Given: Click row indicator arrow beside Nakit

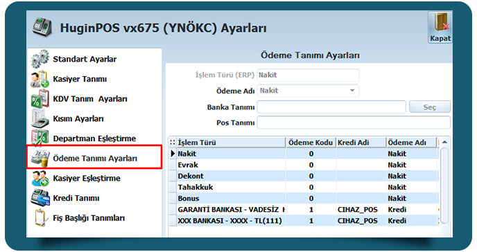Looking at the screenshot, I should pos(173,154).
